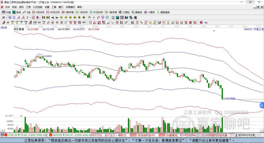Viewport: 264px width, 143px height.
Task: Click the status bar table grid icon
Action: [x=2, y=135]
